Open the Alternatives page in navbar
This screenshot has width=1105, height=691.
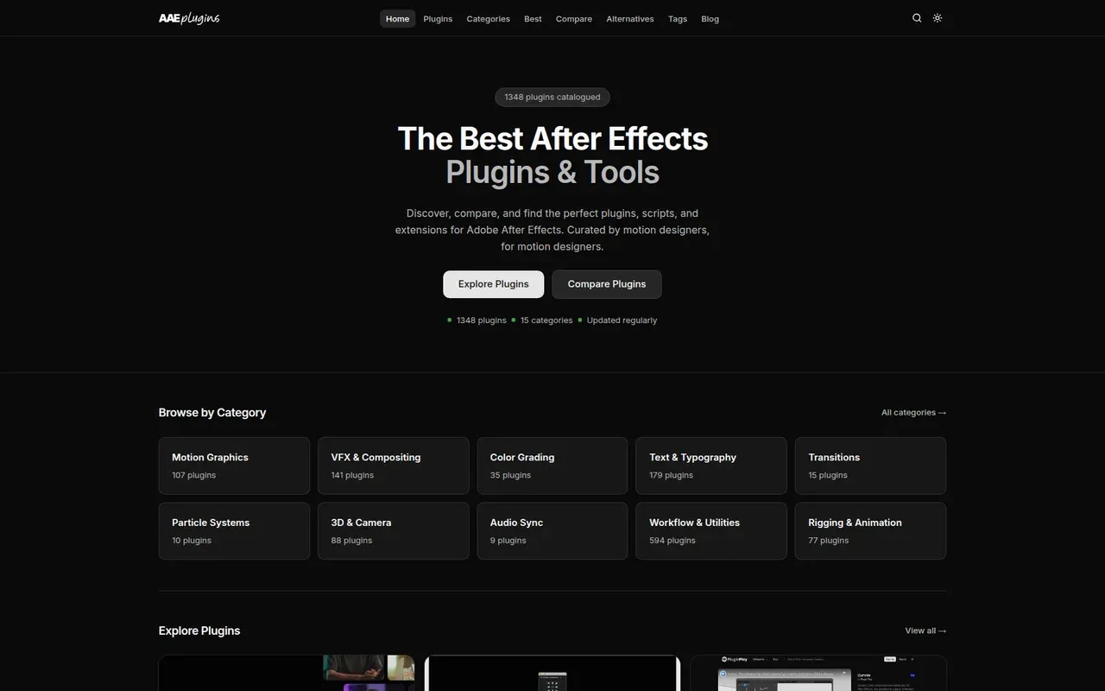tap(629, 19)
